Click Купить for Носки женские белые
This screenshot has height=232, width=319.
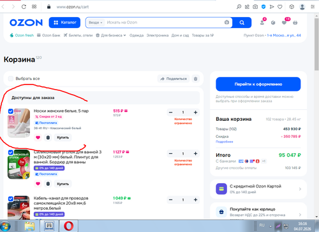pyautogui.click(x=63, y=137)
